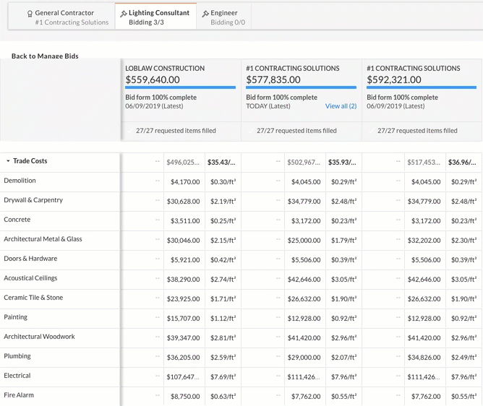Image resolution: width=483 pixels, height=406 pixels.
Task: Click the $502,967 Trade Costs total
Action: (x=305, y=163)
